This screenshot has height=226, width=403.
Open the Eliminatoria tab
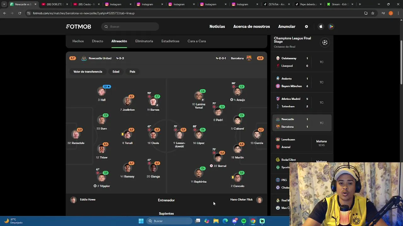[144, 41]
